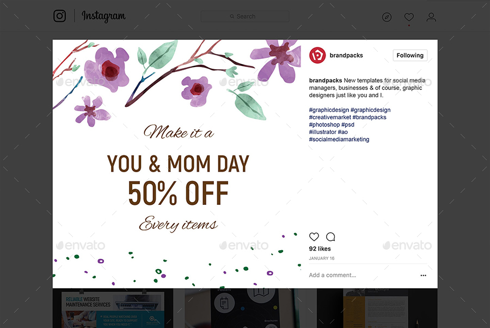Open comments with the speech bubble icon

(x=330, y=237)
